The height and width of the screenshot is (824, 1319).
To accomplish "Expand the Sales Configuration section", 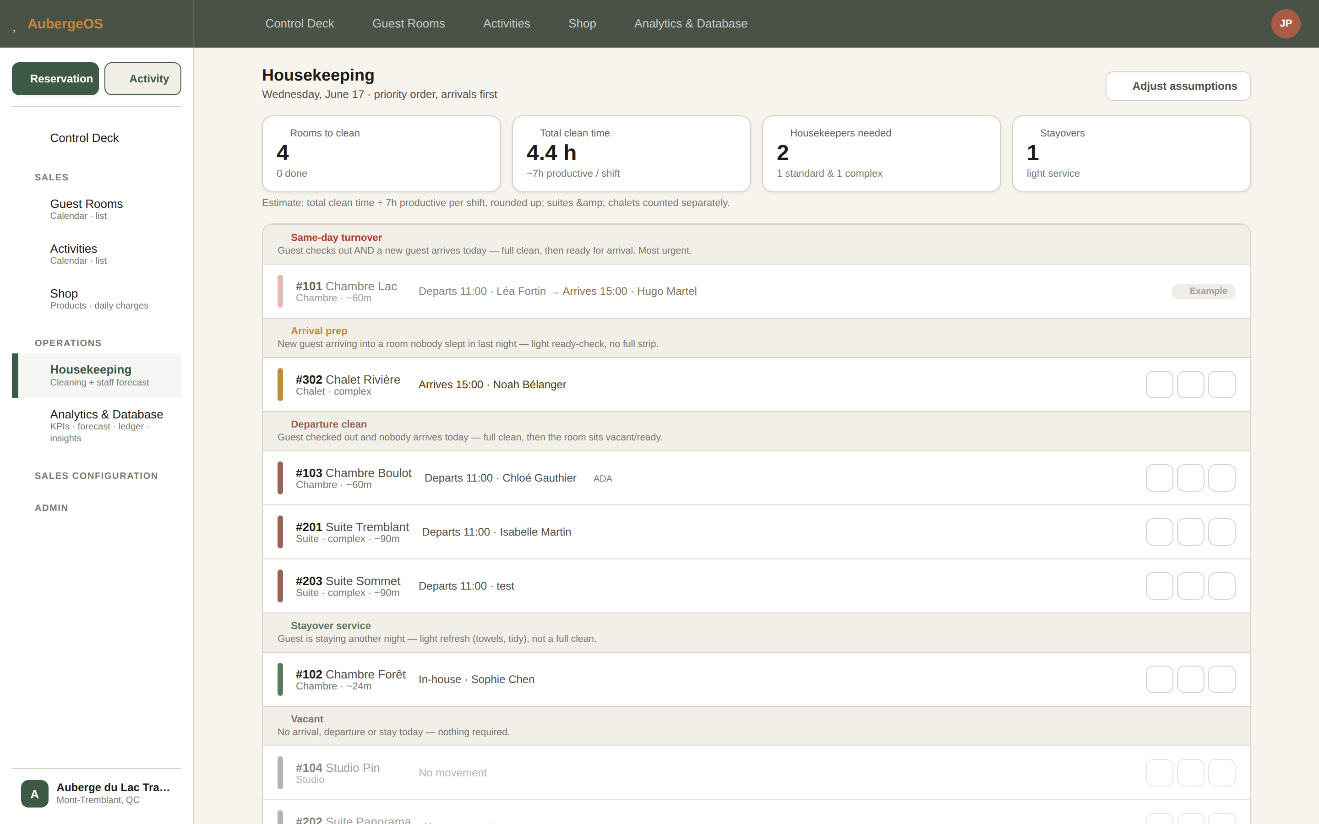I will click(97, 475).
